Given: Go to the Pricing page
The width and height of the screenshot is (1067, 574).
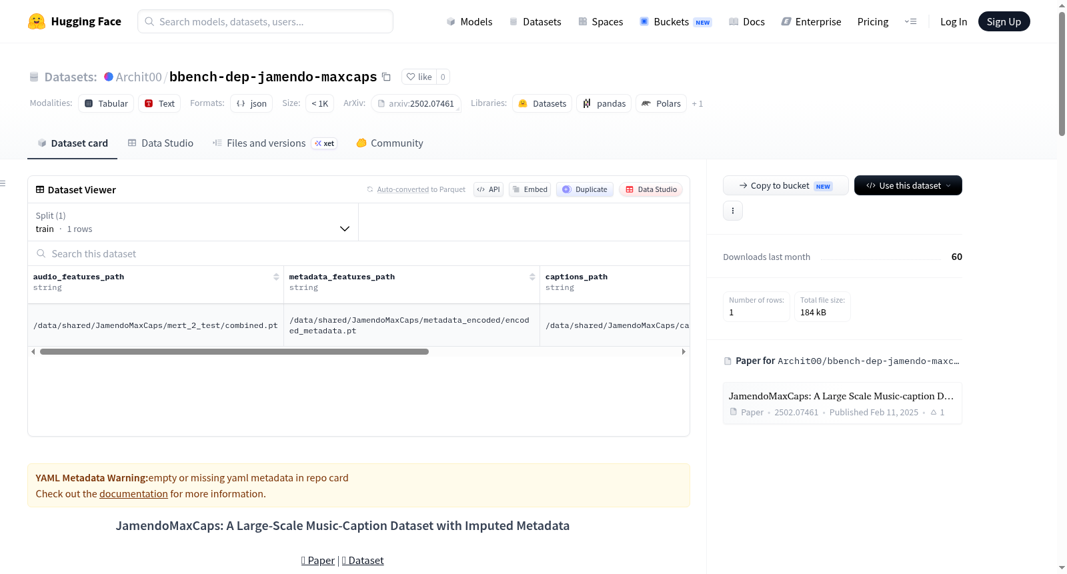Looking at the screenshot, I should [x=873, y=21].
